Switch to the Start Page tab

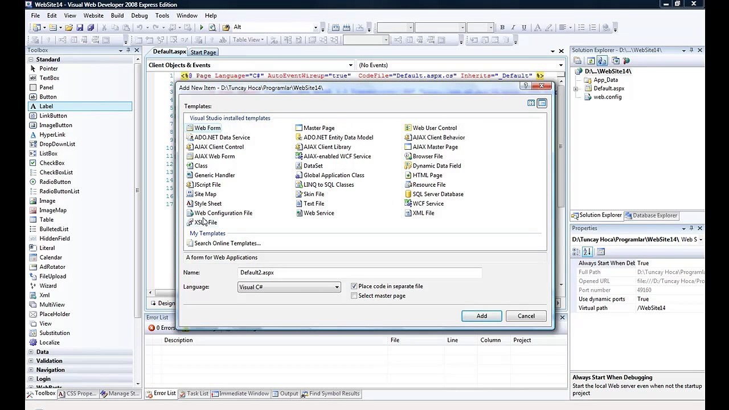203,52
